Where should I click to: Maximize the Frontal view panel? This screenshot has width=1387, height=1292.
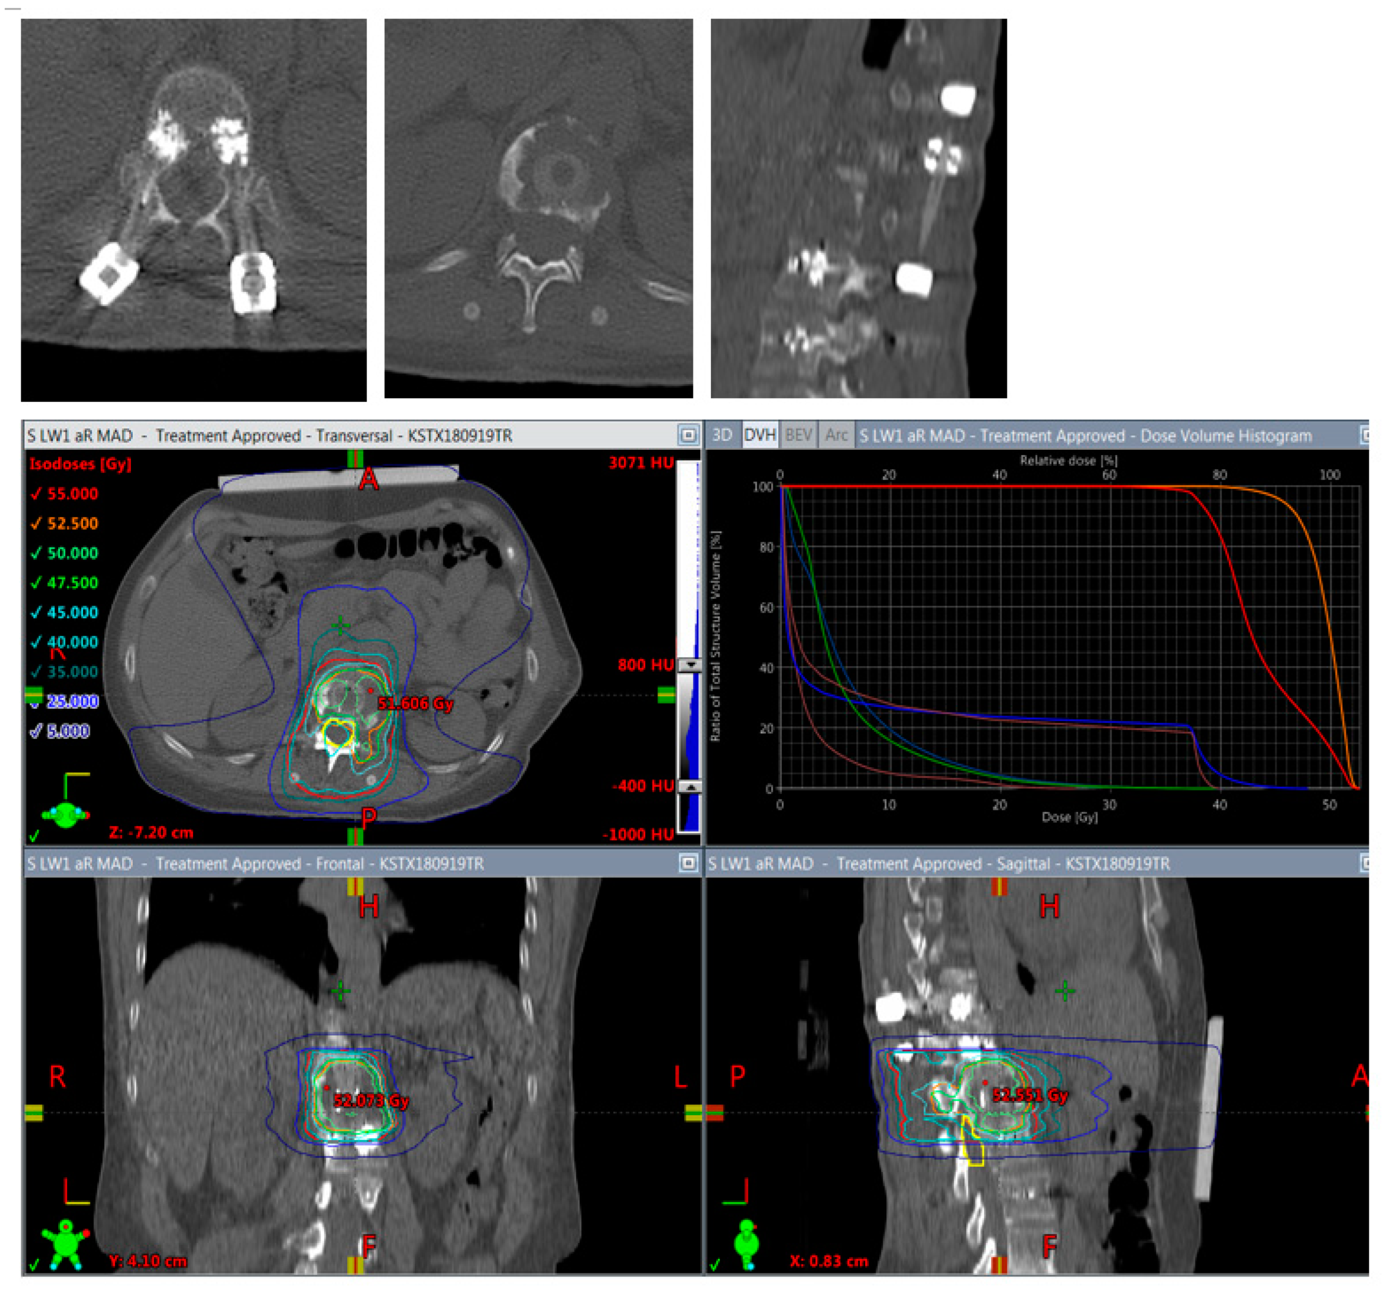(x=688, y=863)
